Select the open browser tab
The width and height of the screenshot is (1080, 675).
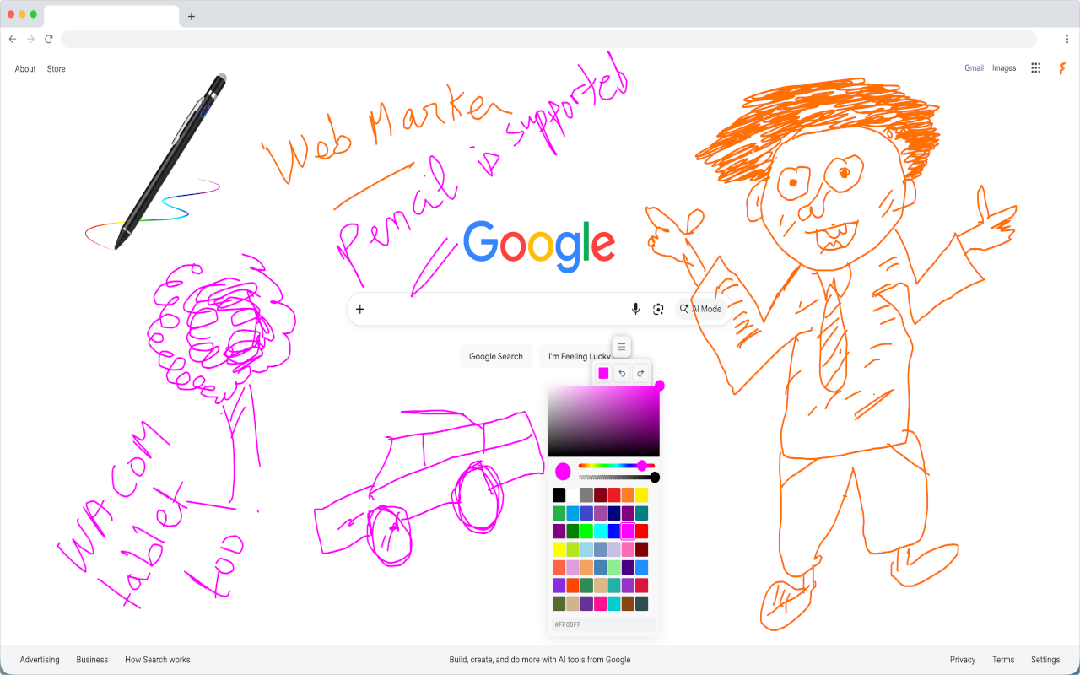coord(111,16)
